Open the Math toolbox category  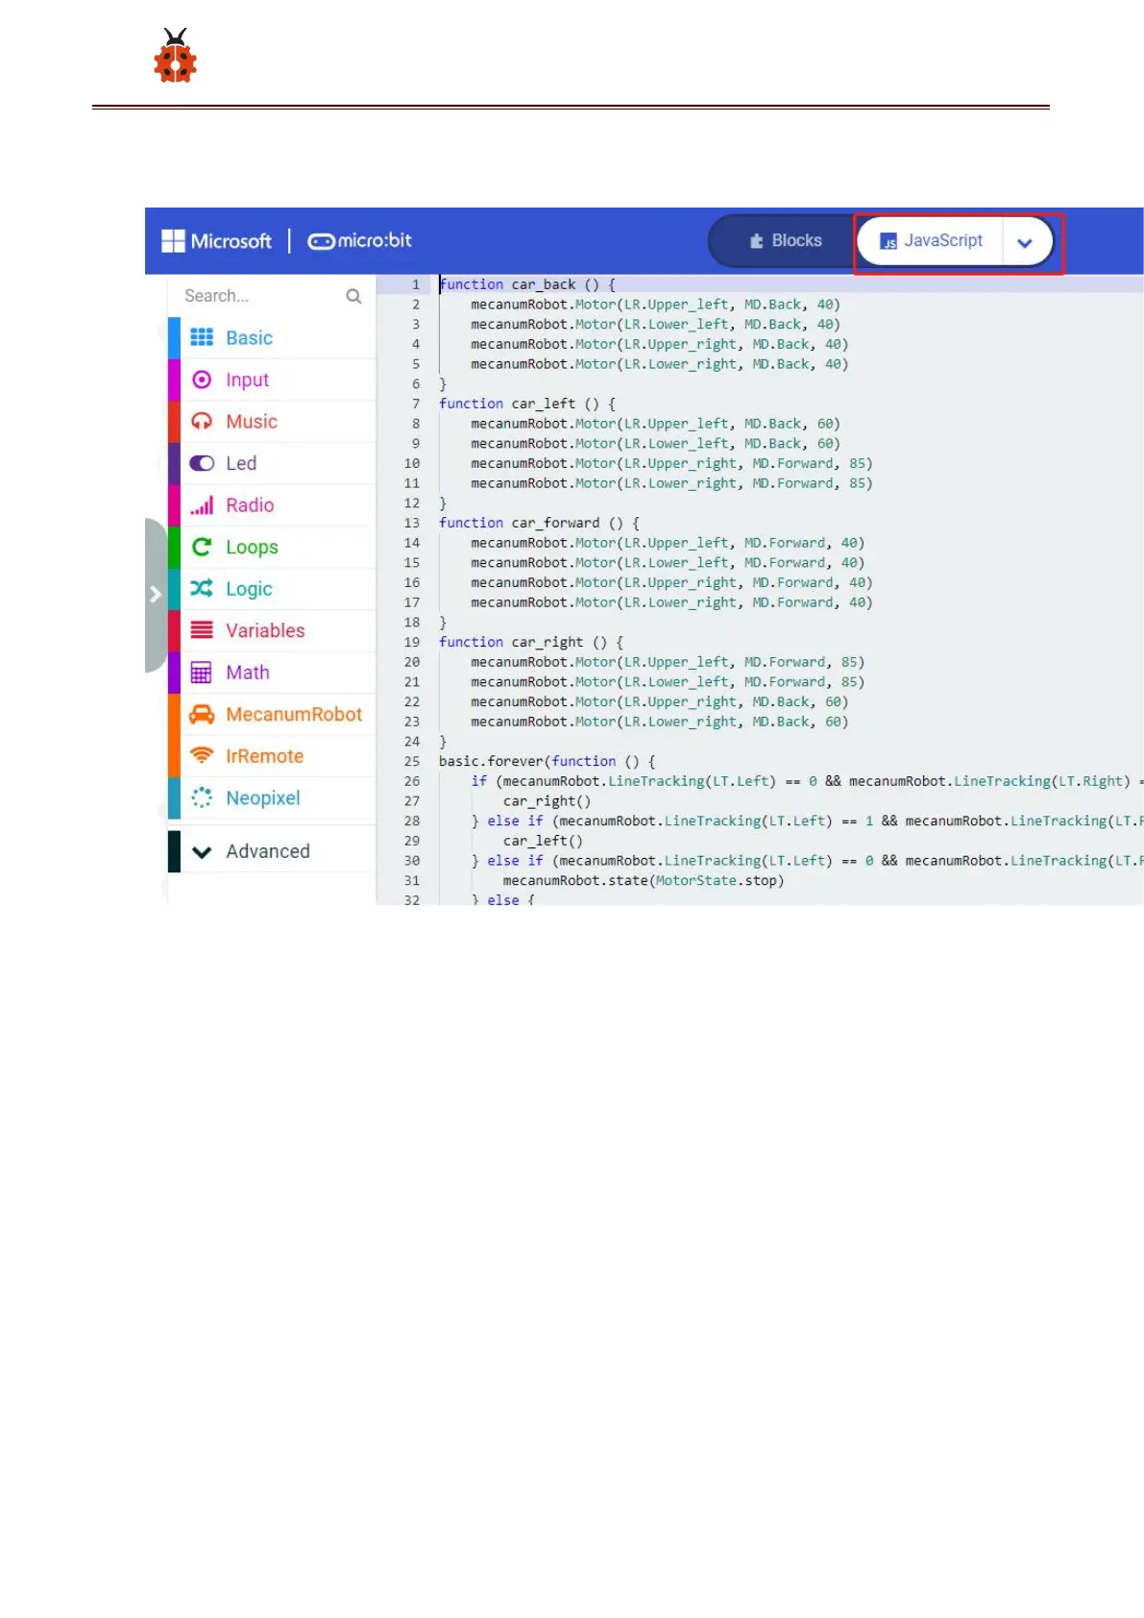272,673
